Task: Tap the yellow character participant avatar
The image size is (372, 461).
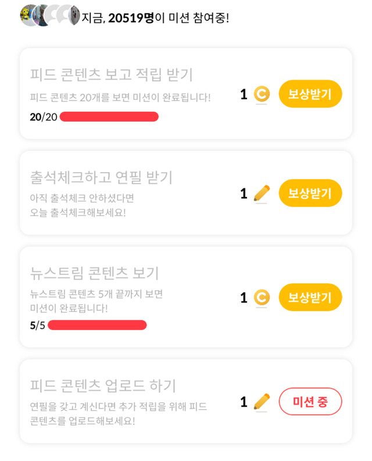Action: click(27, 14)
